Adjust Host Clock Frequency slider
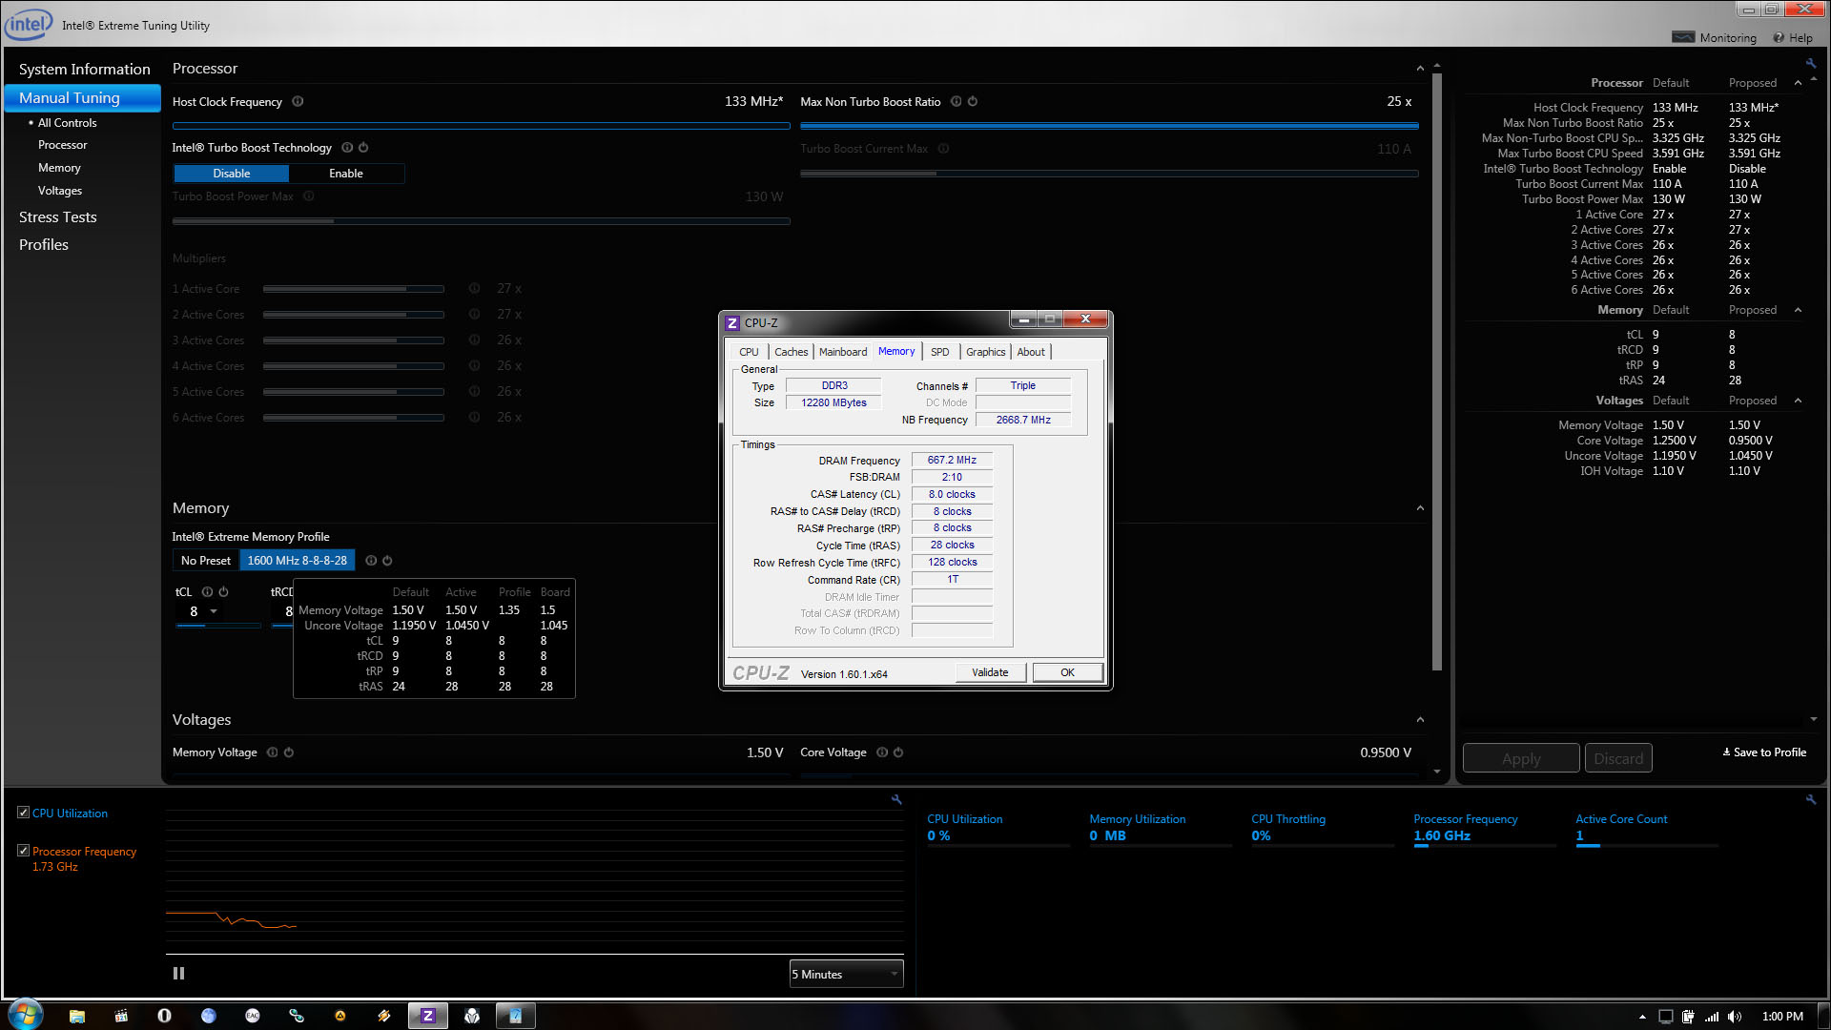 pyautogui.click(x=481, y=125)
